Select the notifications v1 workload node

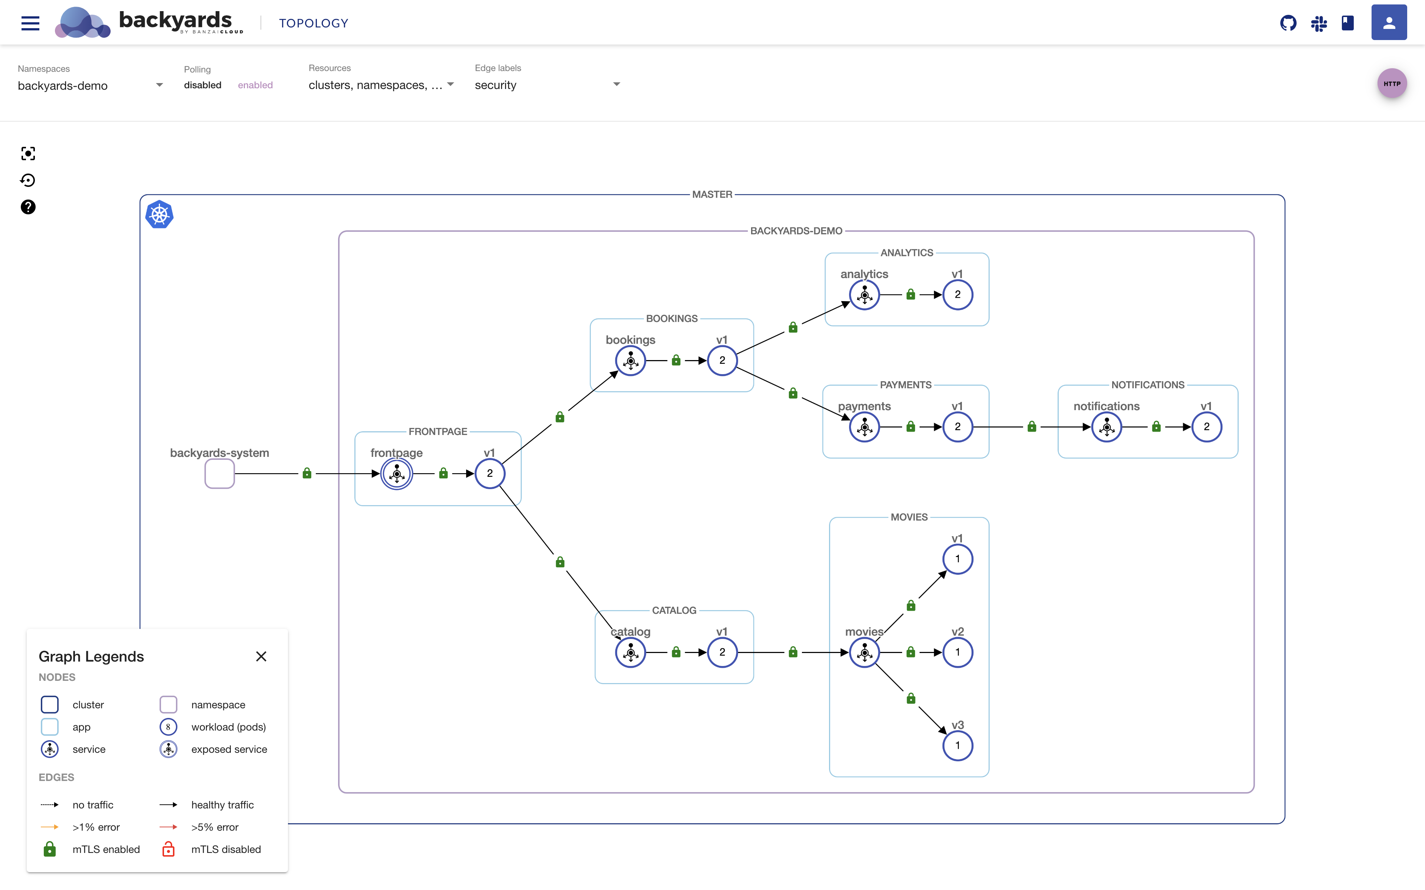pos(1206,427)
